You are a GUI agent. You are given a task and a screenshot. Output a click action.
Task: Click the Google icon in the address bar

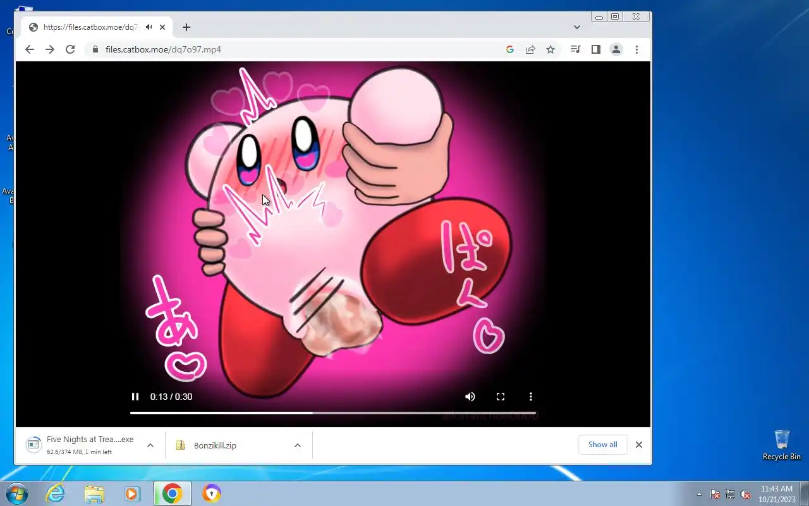click(510, 49)
